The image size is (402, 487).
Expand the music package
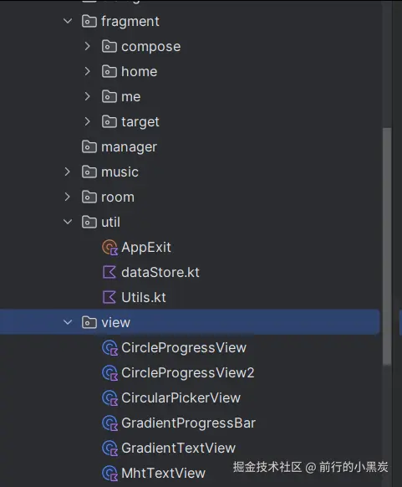(68, 172)
